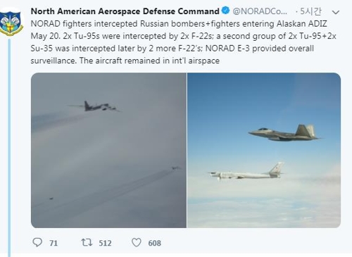Click the 71 replies count
The height and width of the screenshot is (257, 352).
tap(54, 243)
